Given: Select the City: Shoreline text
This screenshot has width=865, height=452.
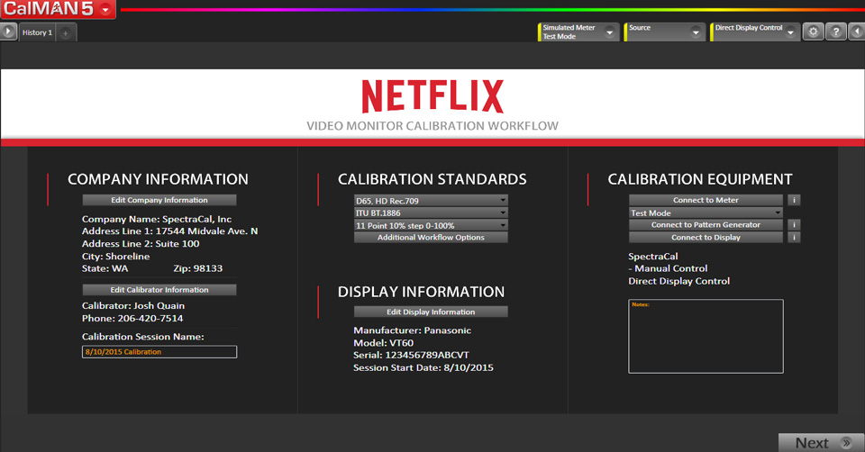Looking at the screenshot, I should click(x=116, y=257).
